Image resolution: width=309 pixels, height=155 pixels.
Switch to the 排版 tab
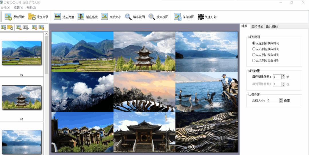(x=244, y=26)
